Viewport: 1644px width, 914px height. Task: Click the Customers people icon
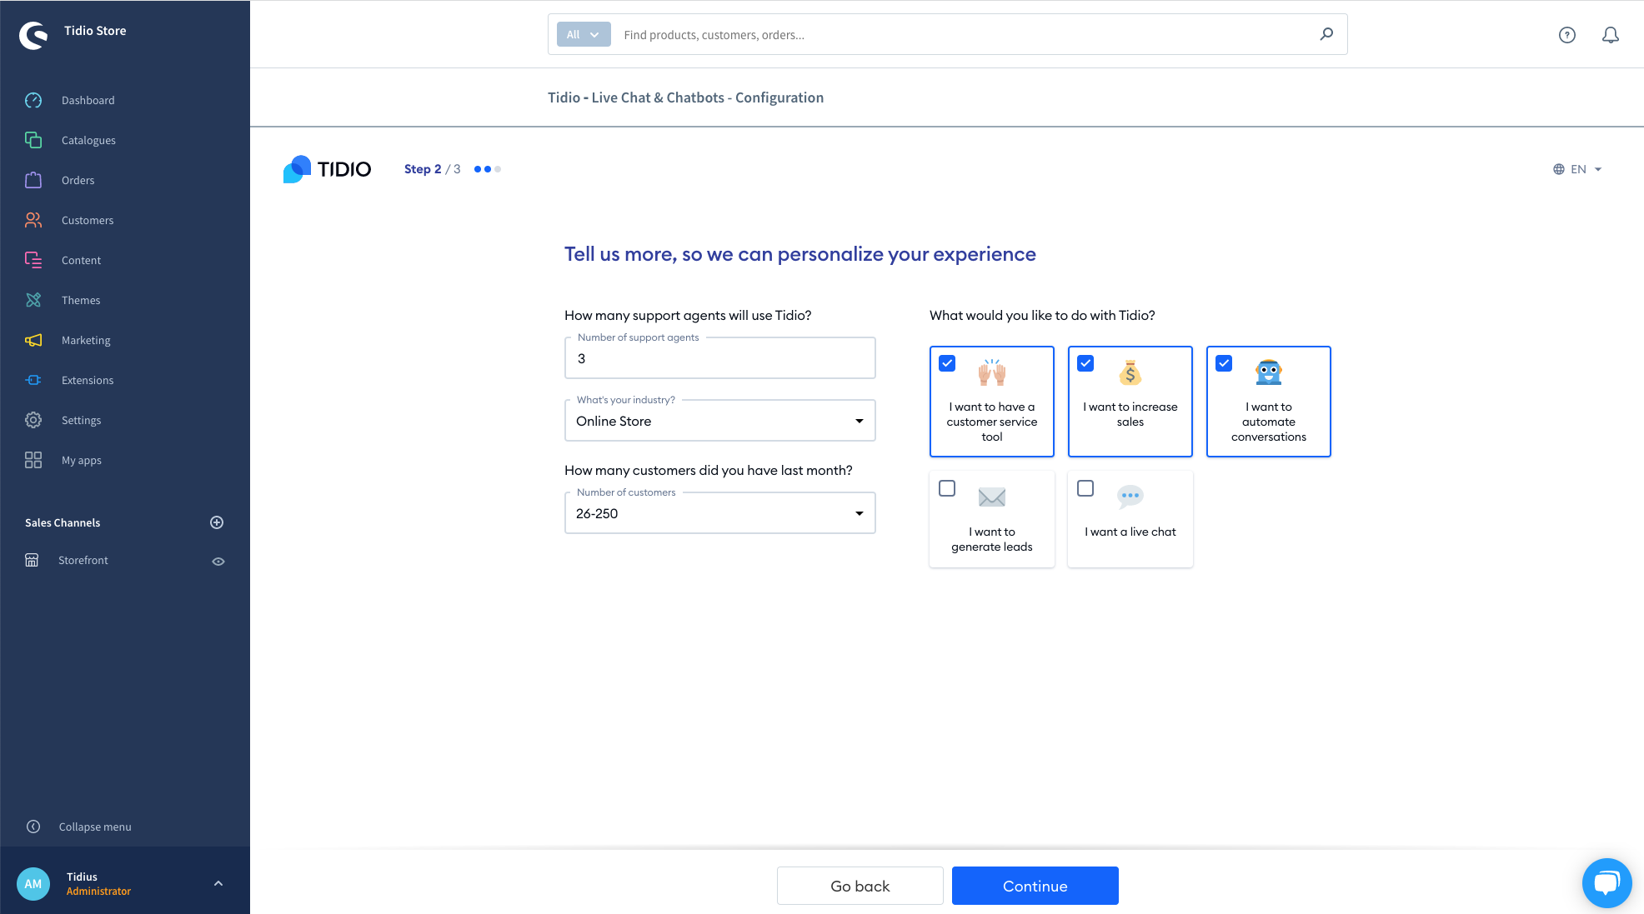point(33,220)
